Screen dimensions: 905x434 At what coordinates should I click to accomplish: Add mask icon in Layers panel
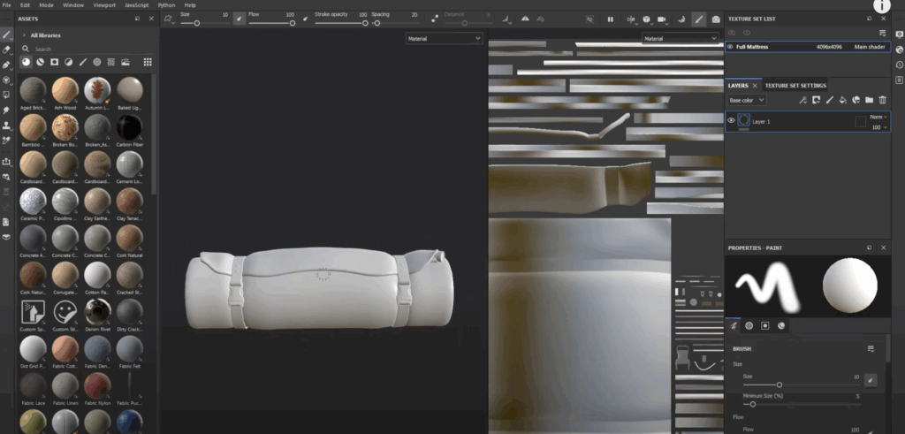[x=816, y=100]
